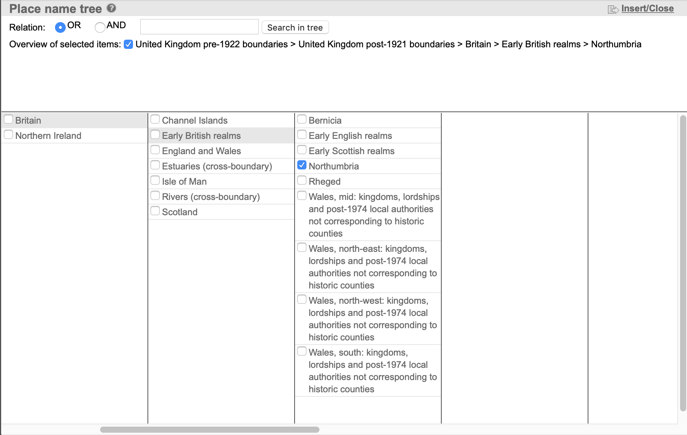687x435 pixels.
Task: Click the Insert/Close link
Action: coord(647,8)
